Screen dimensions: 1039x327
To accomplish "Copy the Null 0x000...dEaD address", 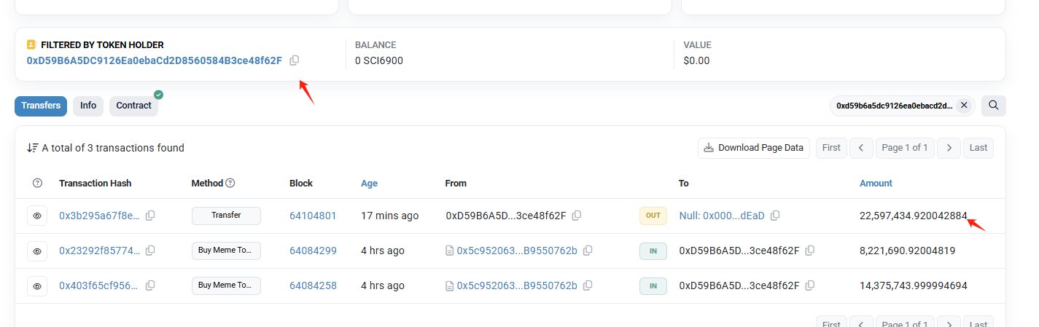I will [x=775, y=216].
